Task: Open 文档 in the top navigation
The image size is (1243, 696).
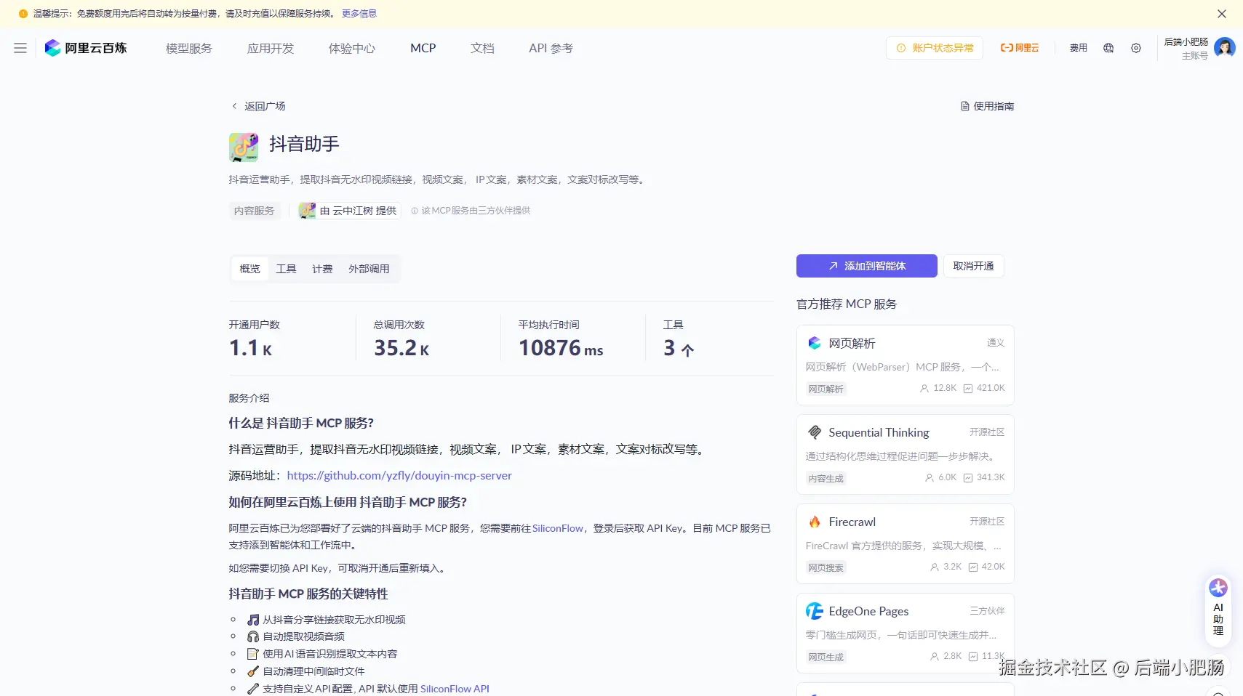Action: pos(482,48)
